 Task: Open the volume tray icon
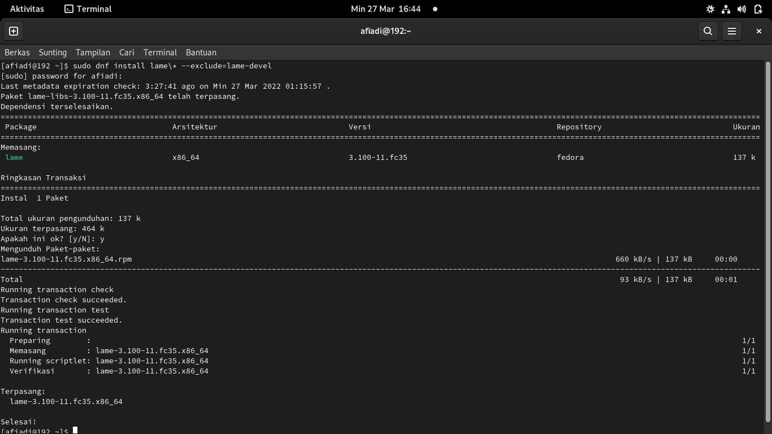point(742,9)
